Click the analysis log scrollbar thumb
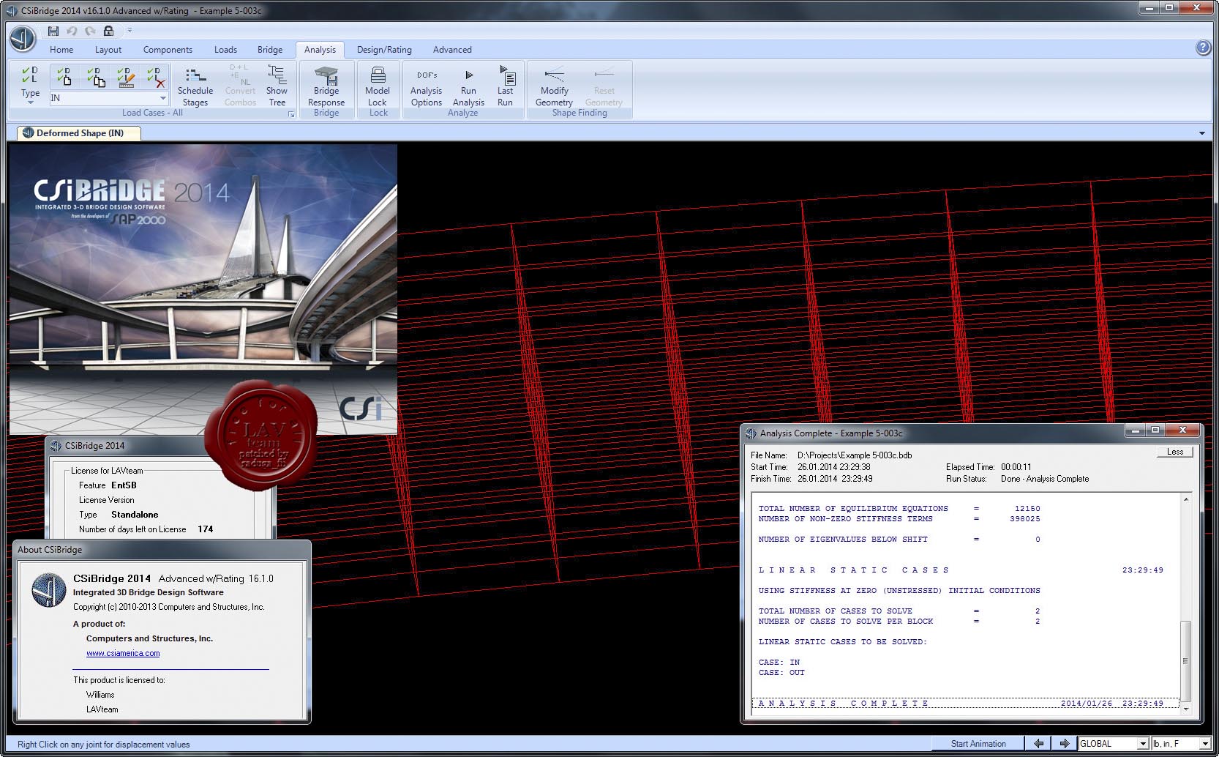Screen dimensions: 1219x757 click(x=1185, y=660)
